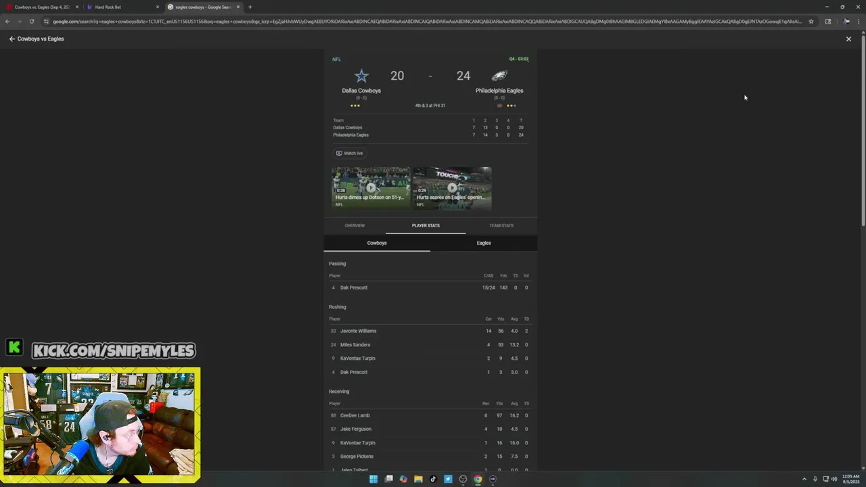Click the NFL league link
Image resolution: width=866 pixels, height=487 pixels.
(x=336, y=59)
